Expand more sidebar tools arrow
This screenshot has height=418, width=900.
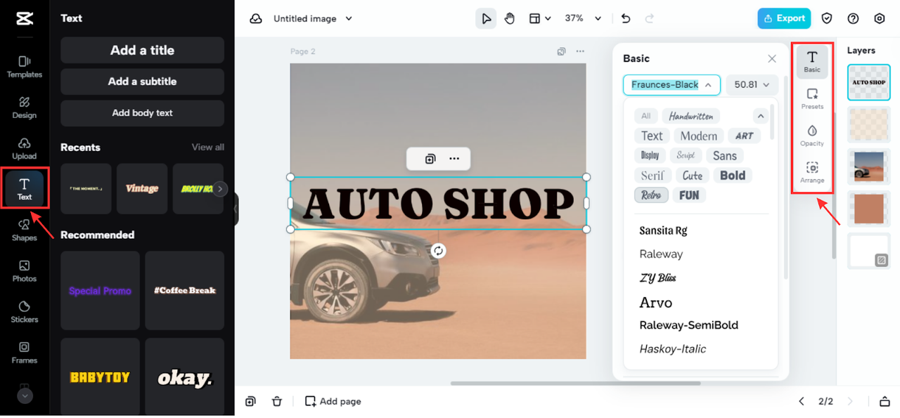pyautogui.click(x=25, y=396)
